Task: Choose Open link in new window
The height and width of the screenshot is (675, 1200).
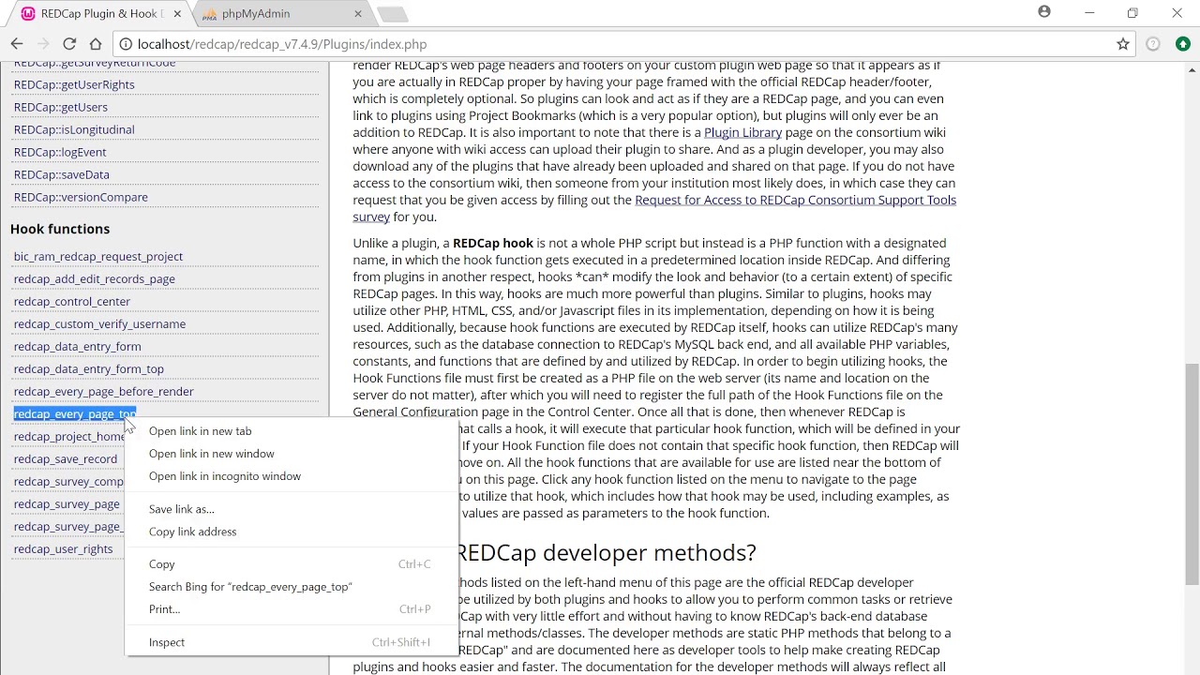Action: pyautogui.click(x=292, y=454)
